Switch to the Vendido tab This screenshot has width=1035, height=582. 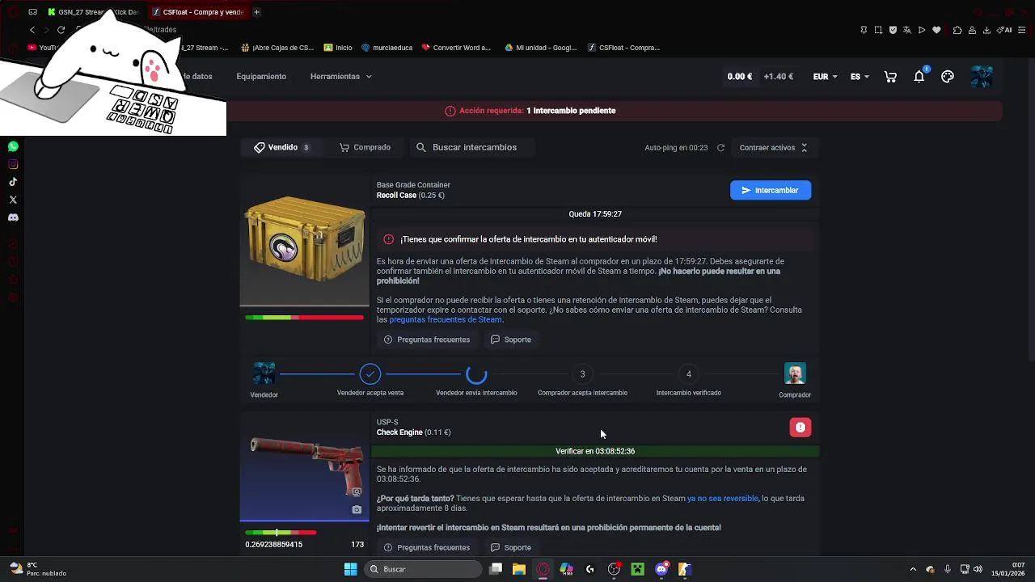coord(281,148)
